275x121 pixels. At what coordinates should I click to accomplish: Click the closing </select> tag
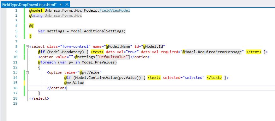(x=39, y=98)
